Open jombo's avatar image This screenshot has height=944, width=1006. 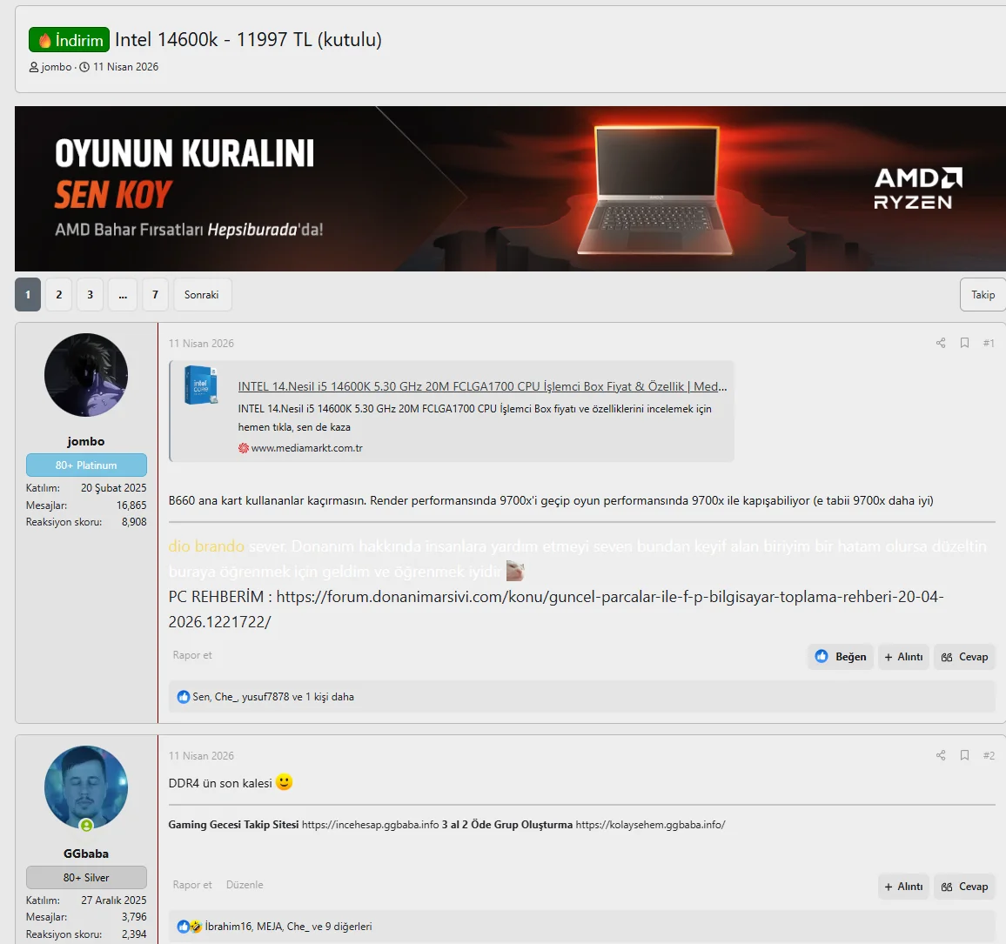(86, 374)
